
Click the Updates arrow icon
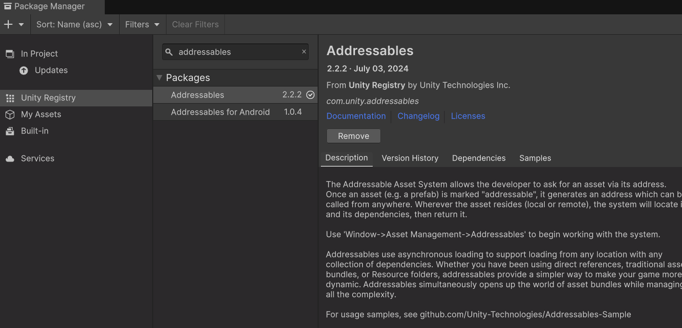[24, 70]
